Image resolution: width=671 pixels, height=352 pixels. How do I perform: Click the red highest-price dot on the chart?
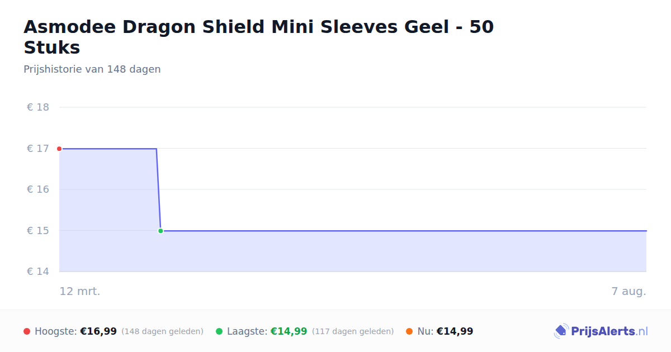tap(59, 149)
